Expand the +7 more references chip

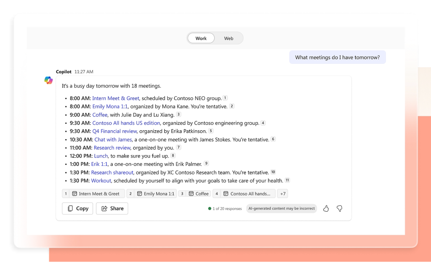(282, 194)
